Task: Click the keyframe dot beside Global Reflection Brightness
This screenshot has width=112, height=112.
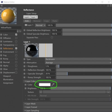Action: coord(24,30)
